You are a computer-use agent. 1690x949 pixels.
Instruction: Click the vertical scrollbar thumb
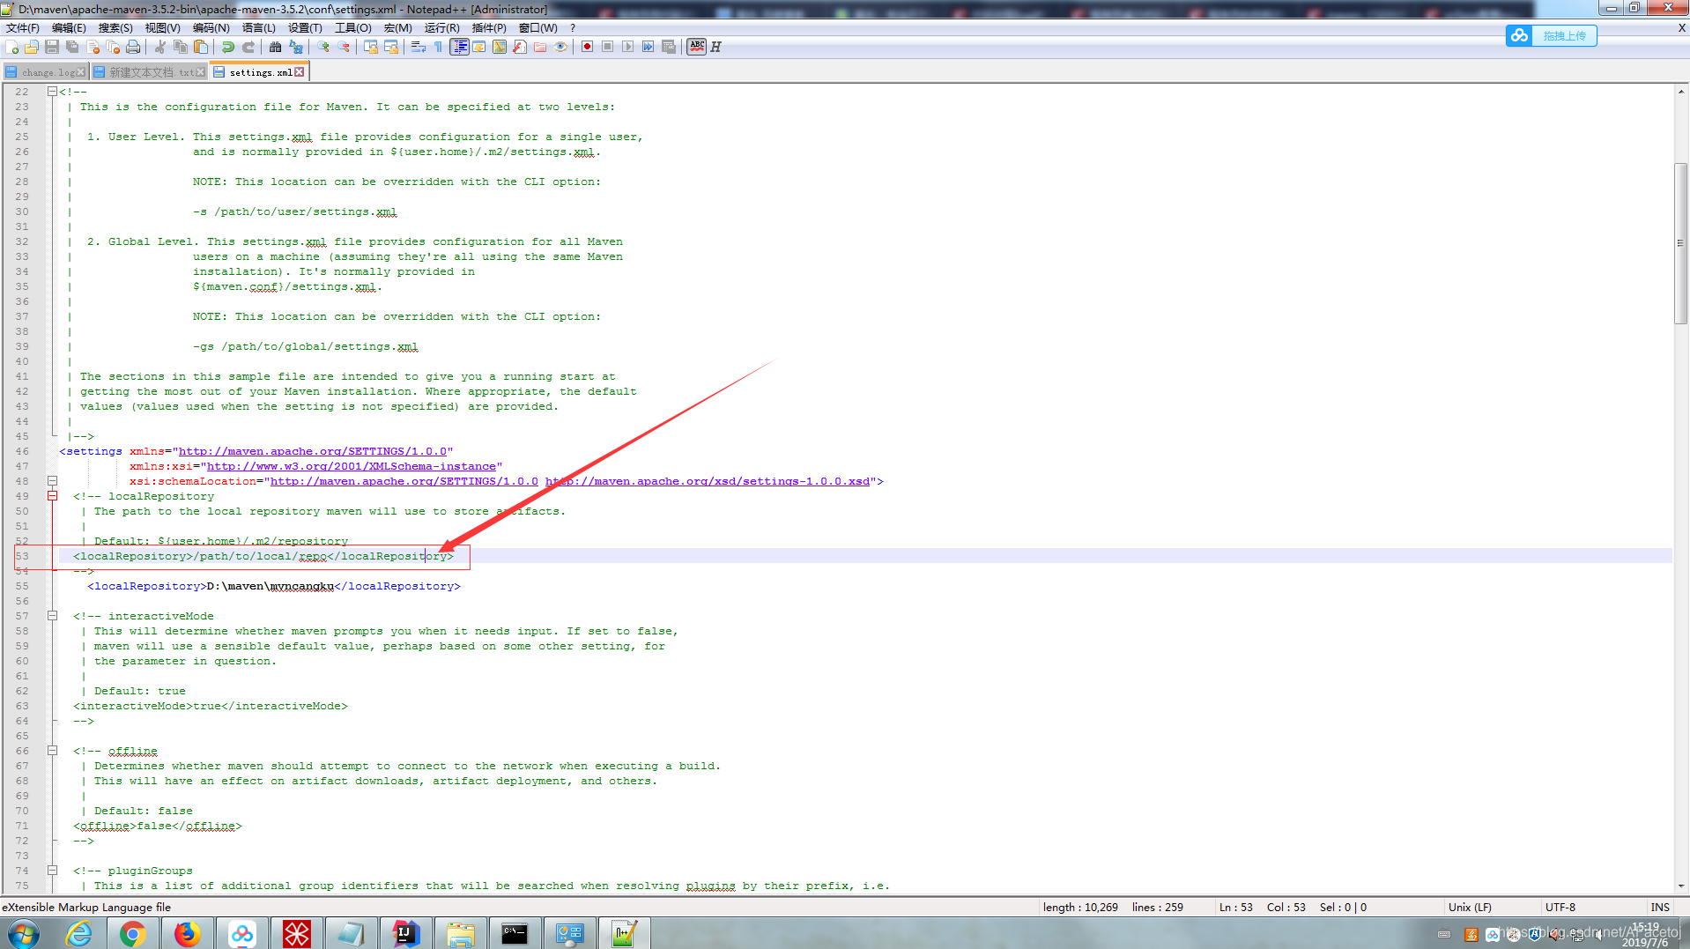pos(1681,244)
